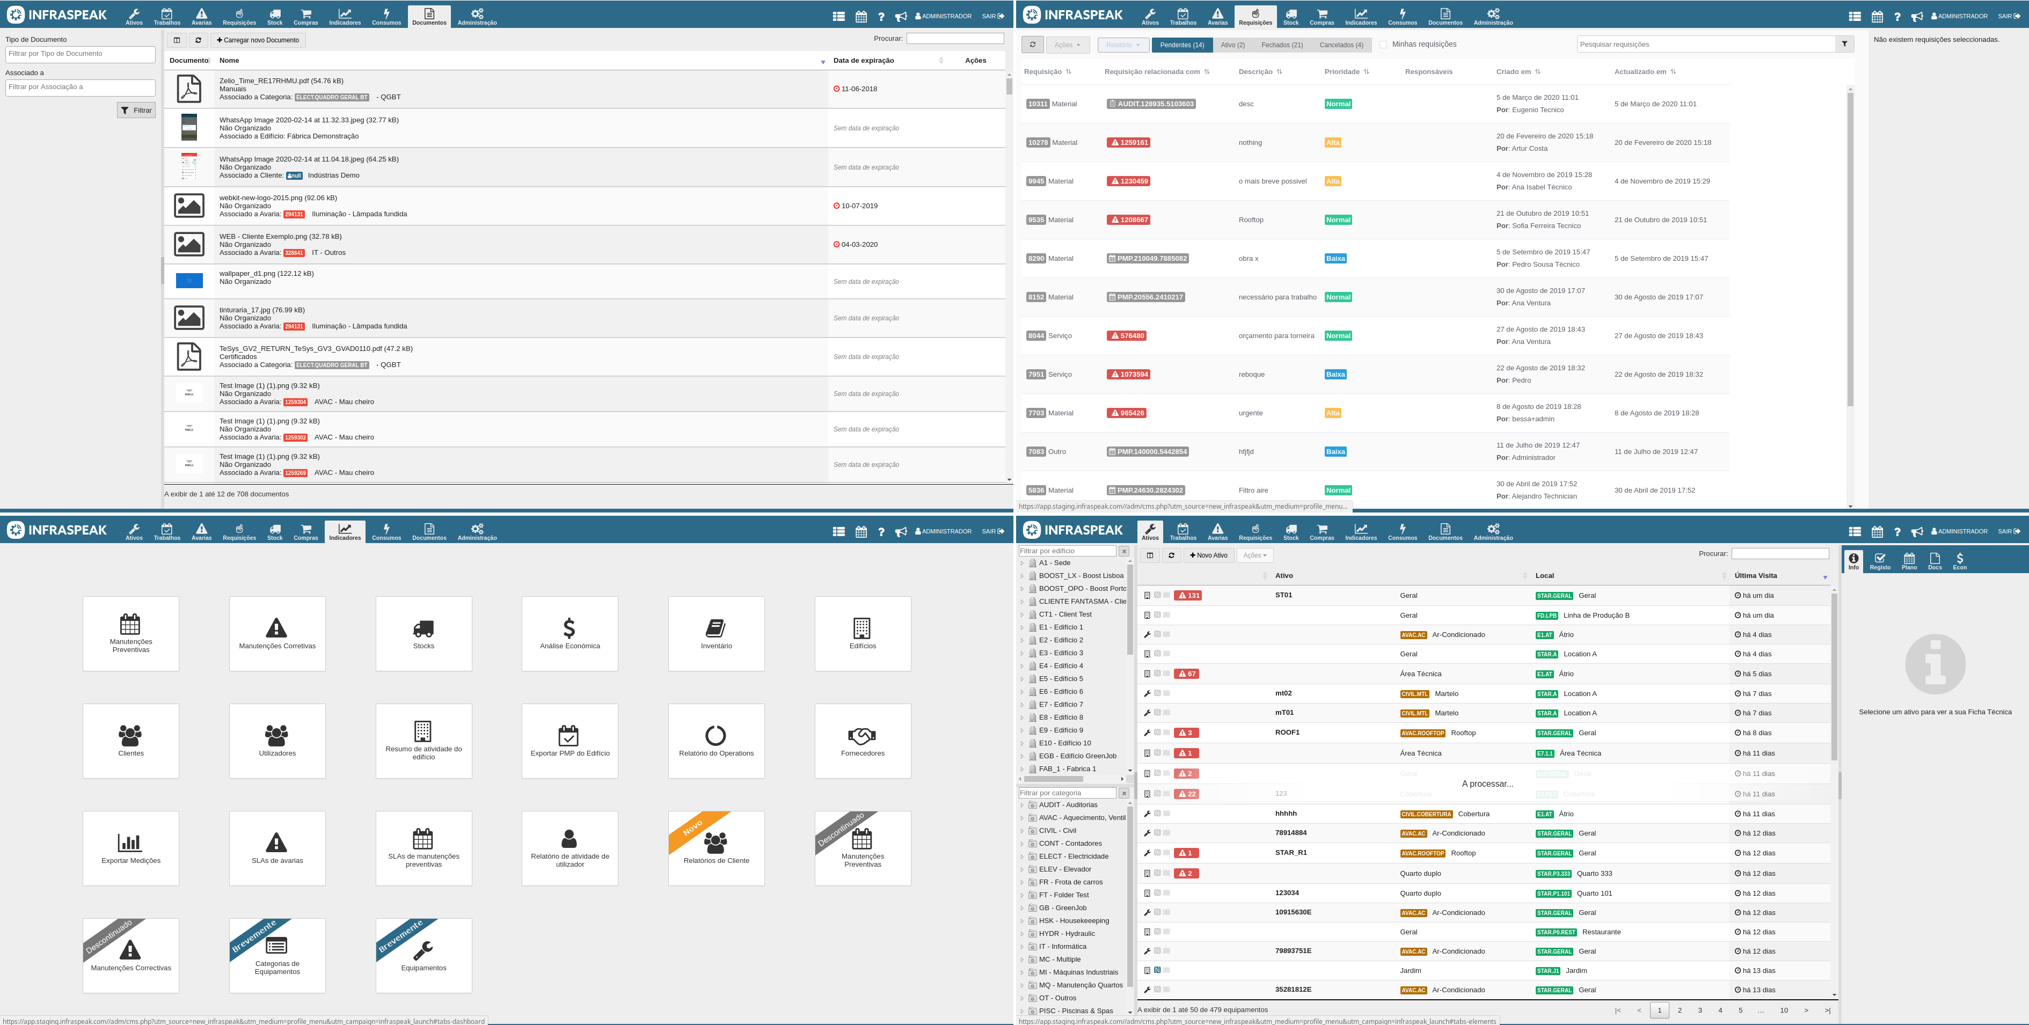Open Registo tab in asset side panel
Screen dimensions: 2029x1025
point(1880,561)
